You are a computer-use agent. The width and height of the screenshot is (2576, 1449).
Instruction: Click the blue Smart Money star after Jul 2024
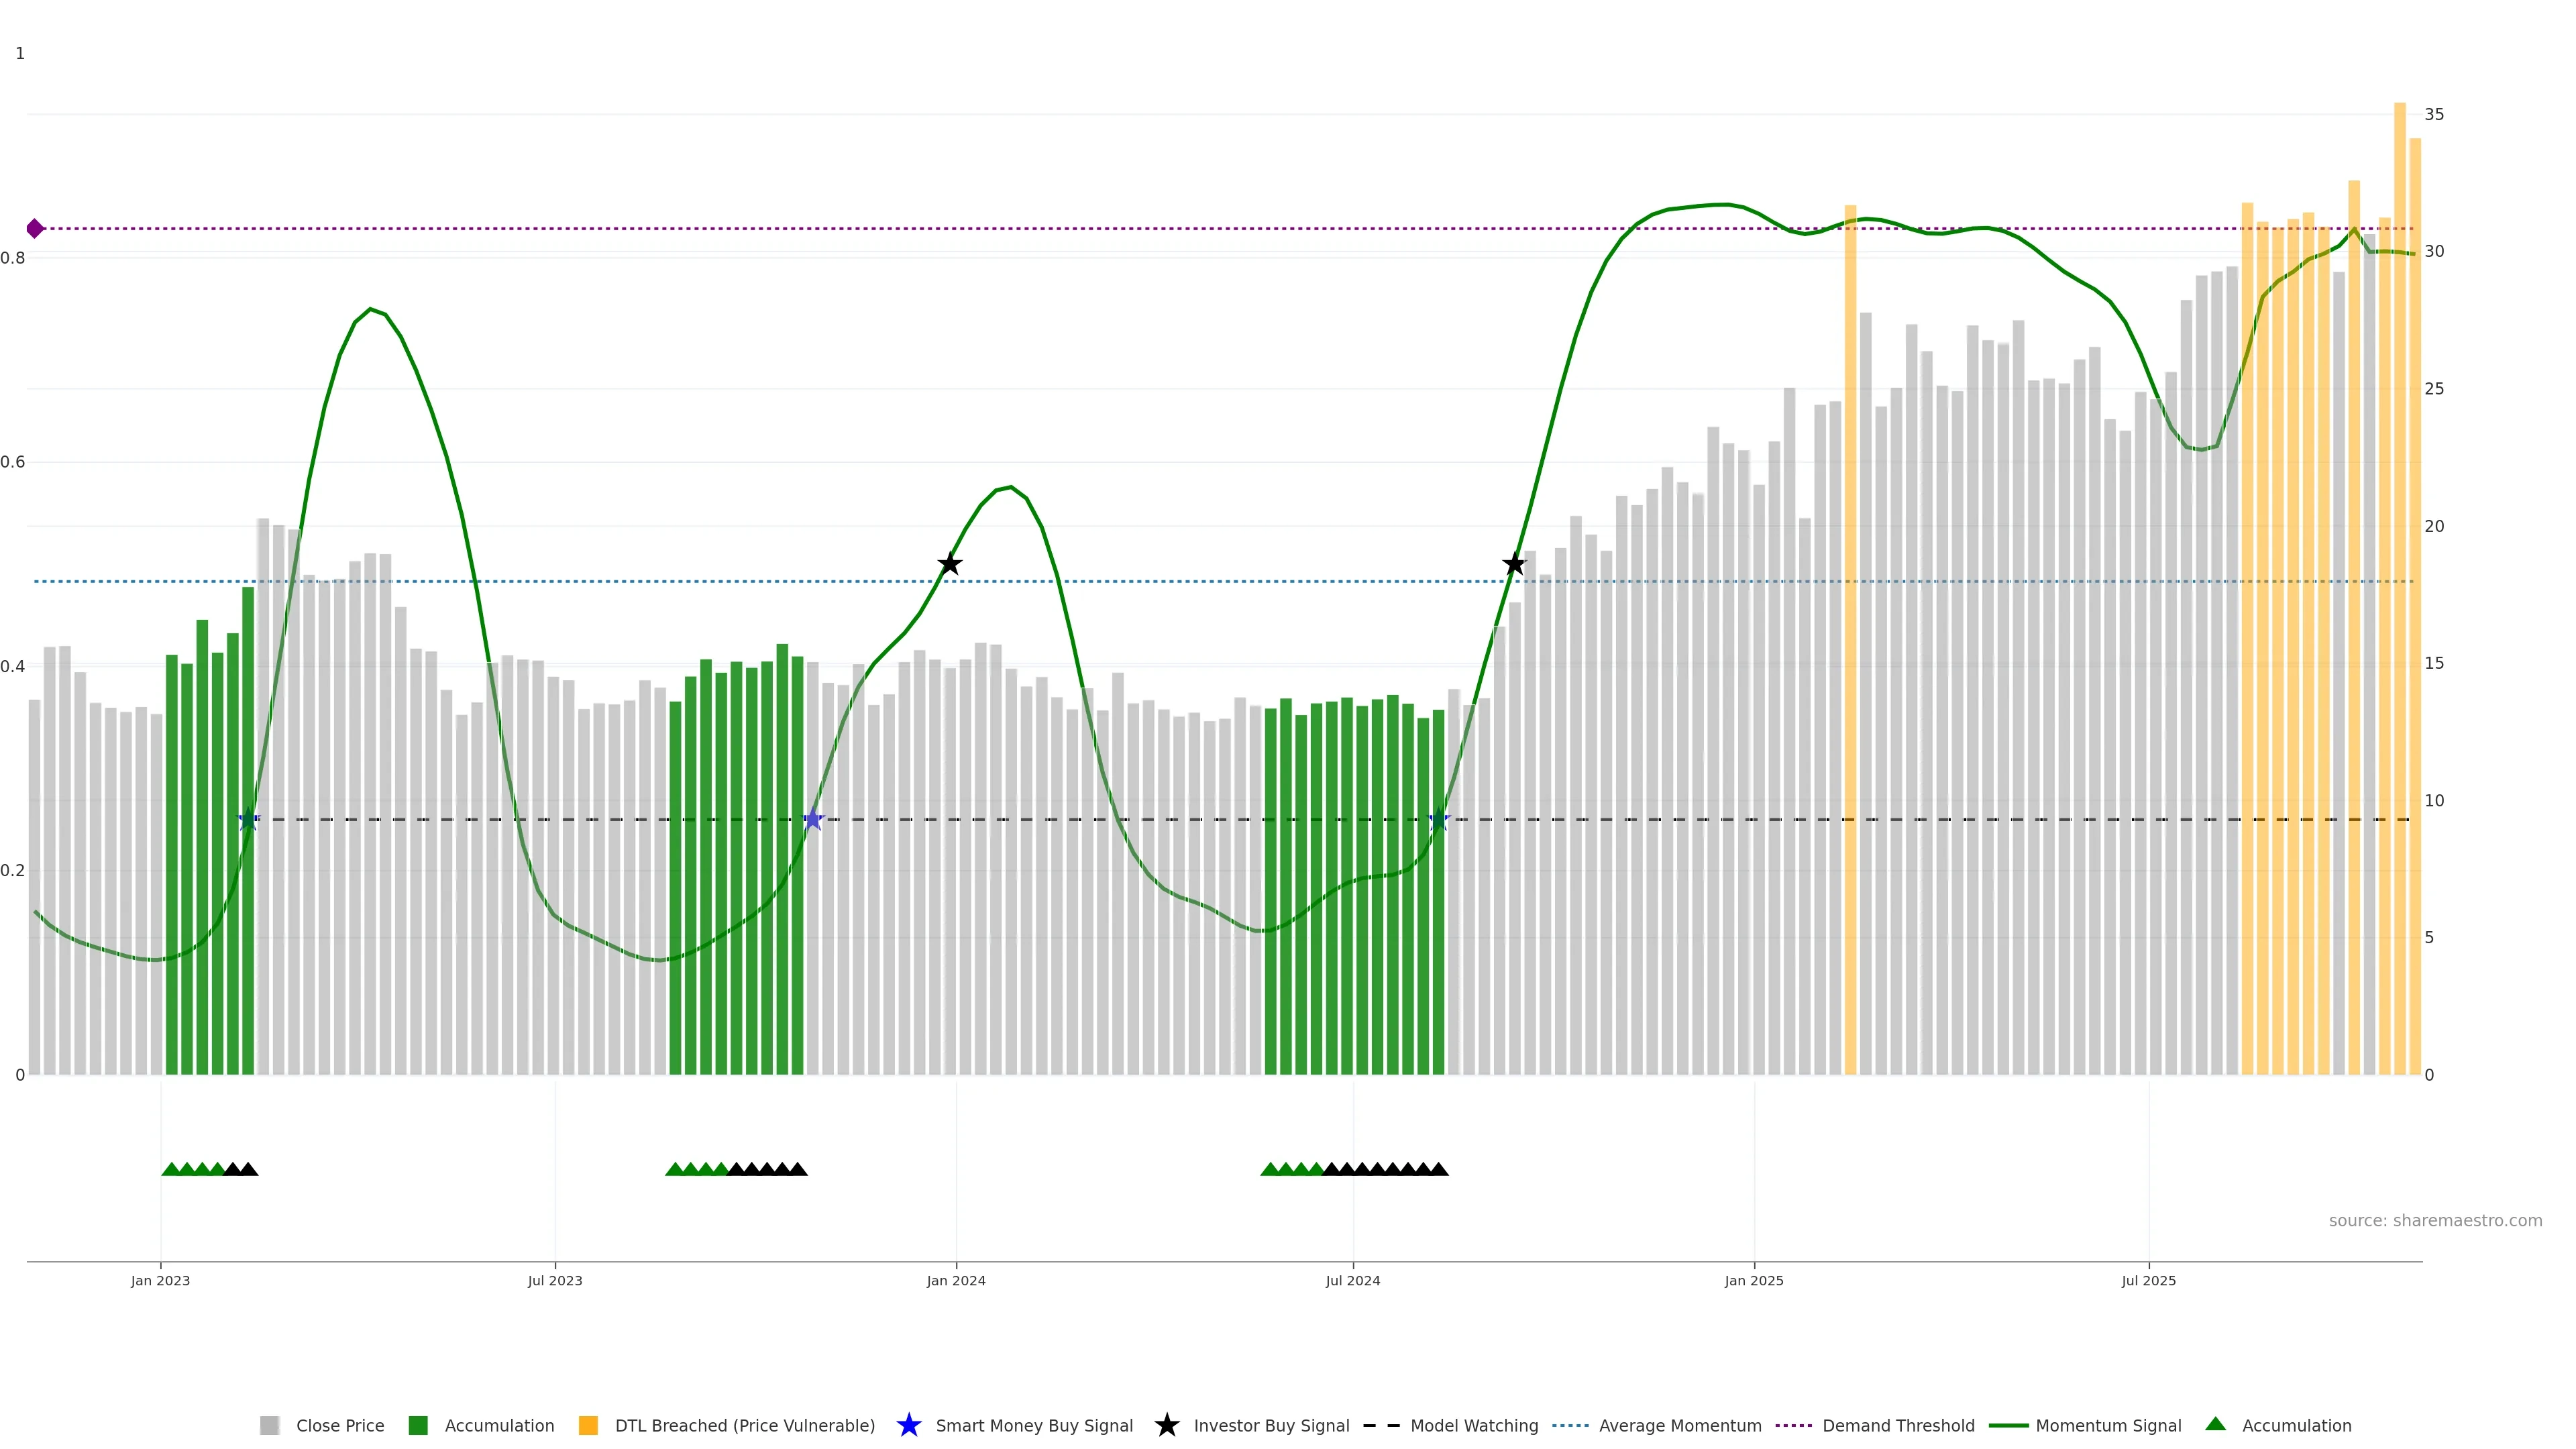(x=1439, y=820)
